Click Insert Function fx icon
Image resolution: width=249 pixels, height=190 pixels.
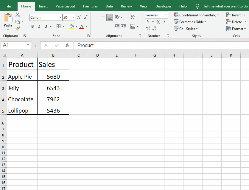67,45
